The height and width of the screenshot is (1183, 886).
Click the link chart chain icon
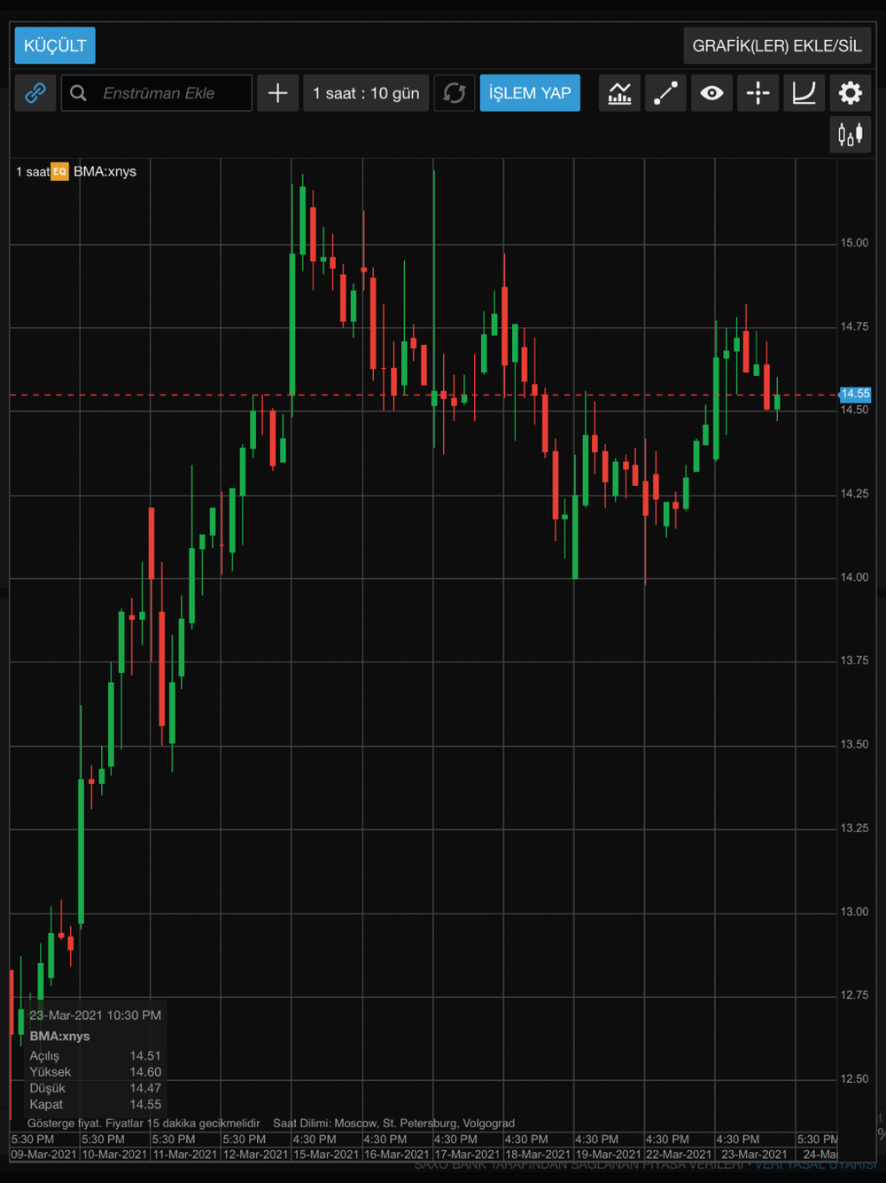(x=35, y=93)
